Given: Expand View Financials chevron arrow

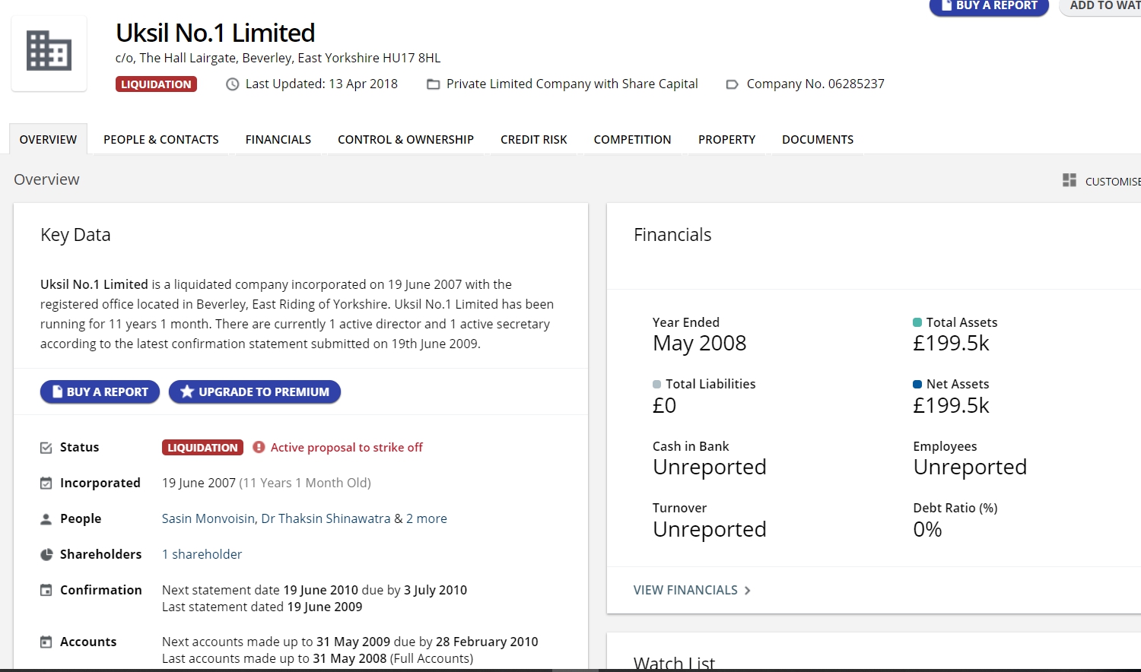Looking at the screenshot, I should click(748, 591).
